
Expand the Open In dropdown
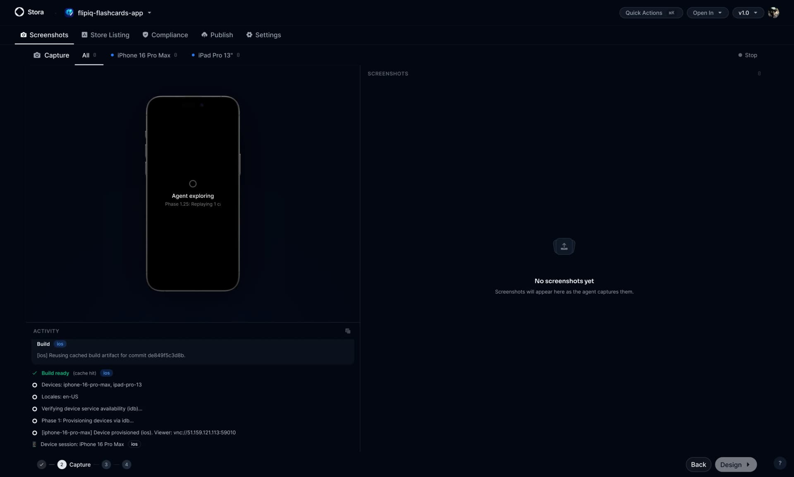707,13
